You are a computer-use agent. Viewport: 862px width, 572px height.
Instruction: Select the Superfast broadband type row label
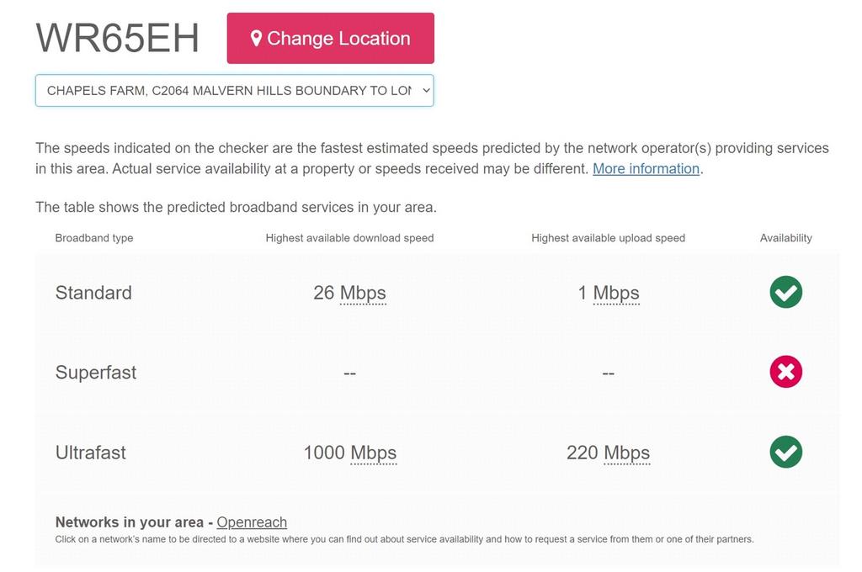(96, 373)
